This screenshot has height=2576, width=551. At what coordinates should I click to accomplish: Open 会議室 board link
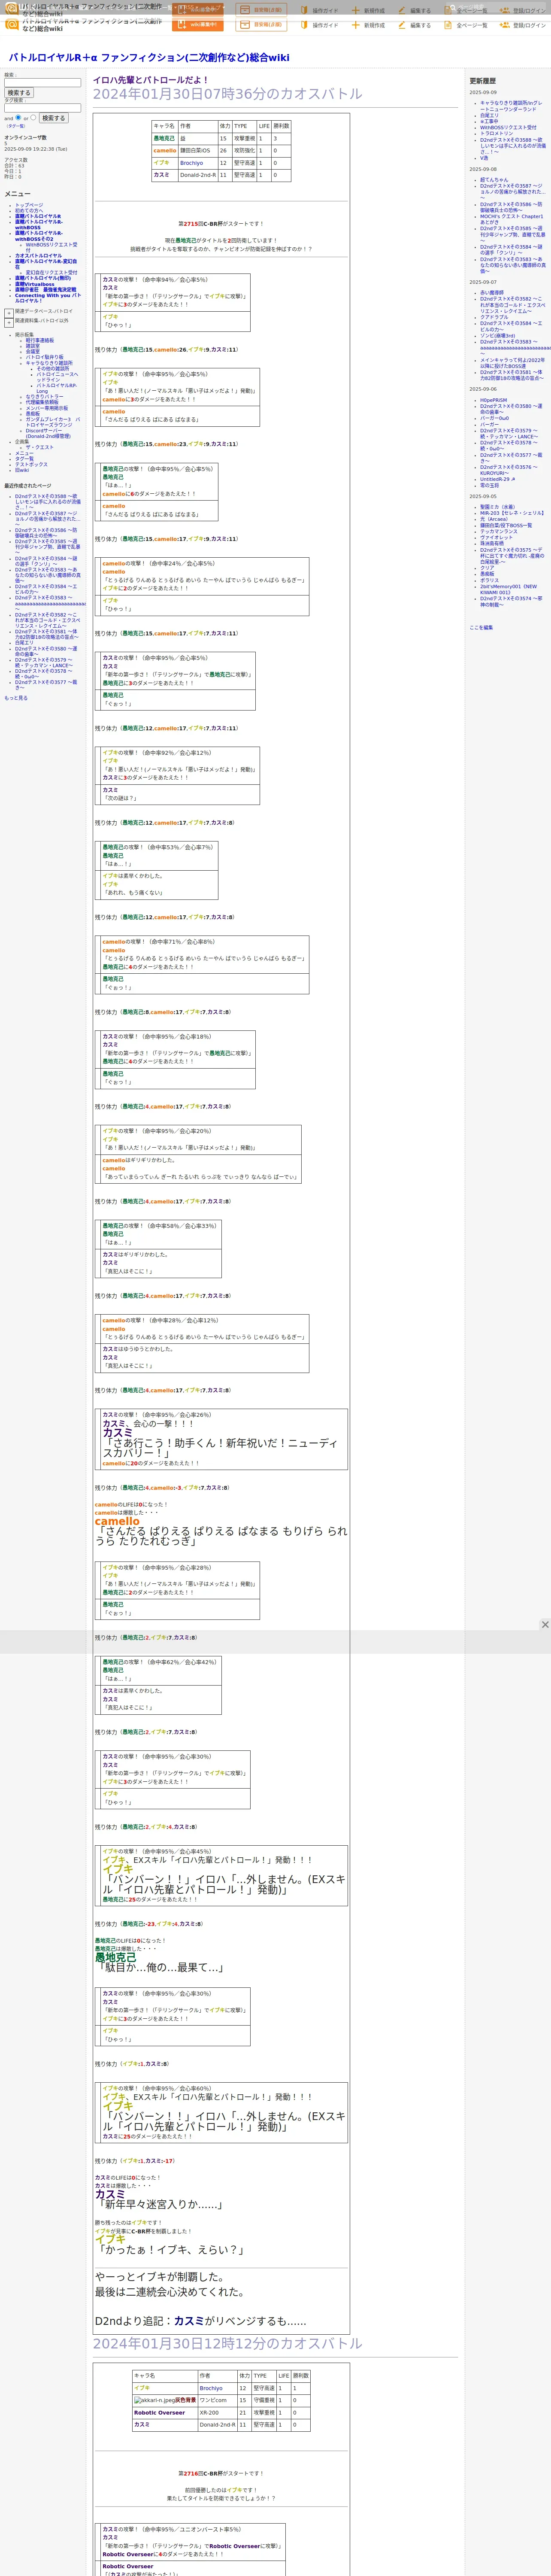[33, 352]
